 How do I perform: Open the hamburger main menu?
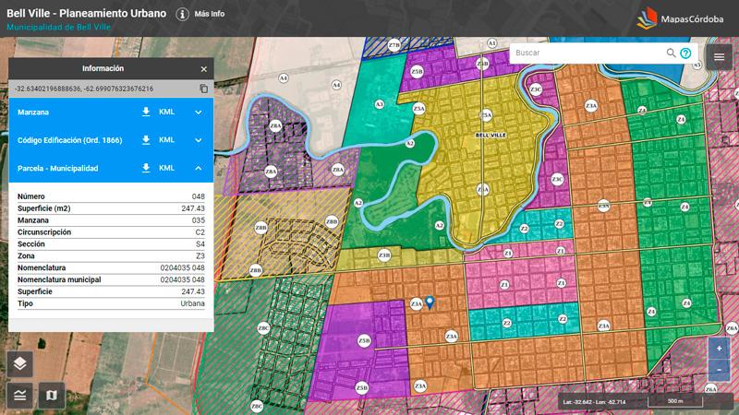pos(719,56)
